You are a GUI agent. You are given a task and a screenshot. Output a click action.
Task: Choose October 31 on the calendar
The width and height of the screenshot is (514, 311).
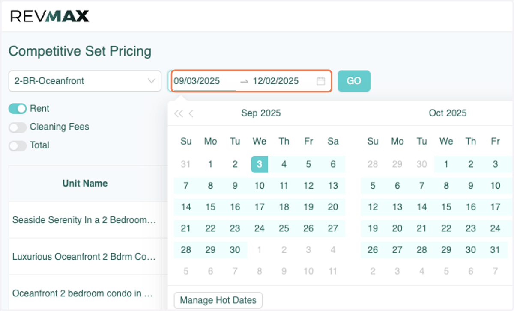coord(495,250)
